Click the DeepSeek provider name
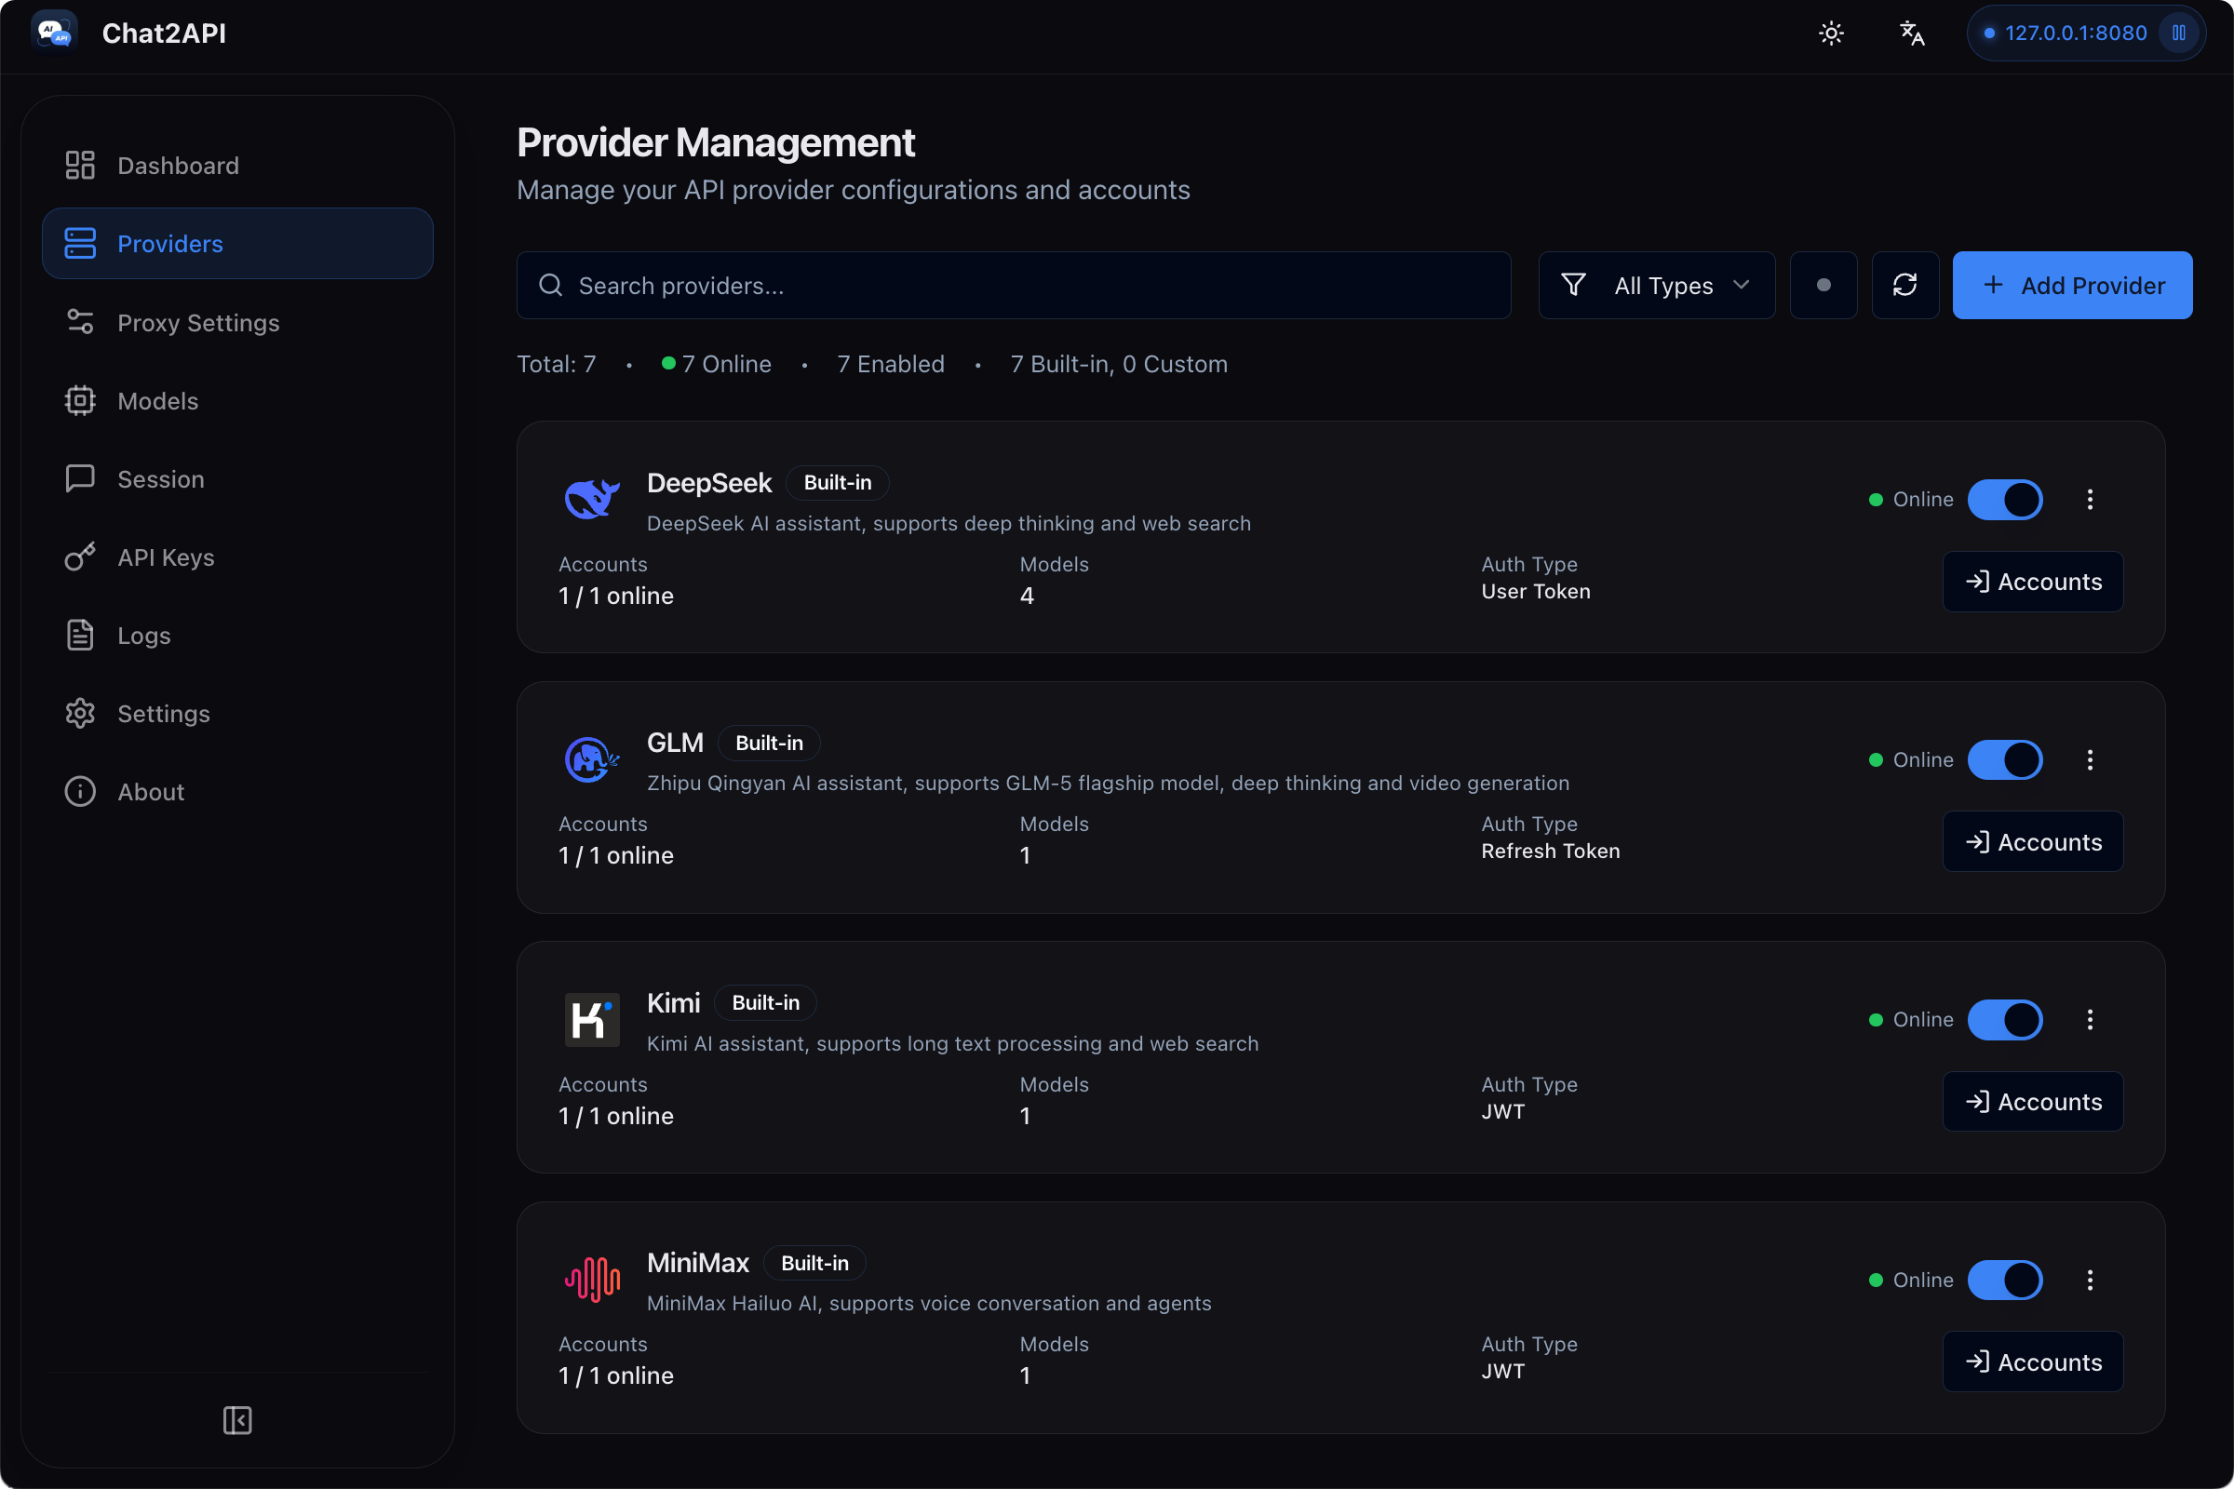Viewport: 2234px width, 1489px height. [x=708, y=483]
